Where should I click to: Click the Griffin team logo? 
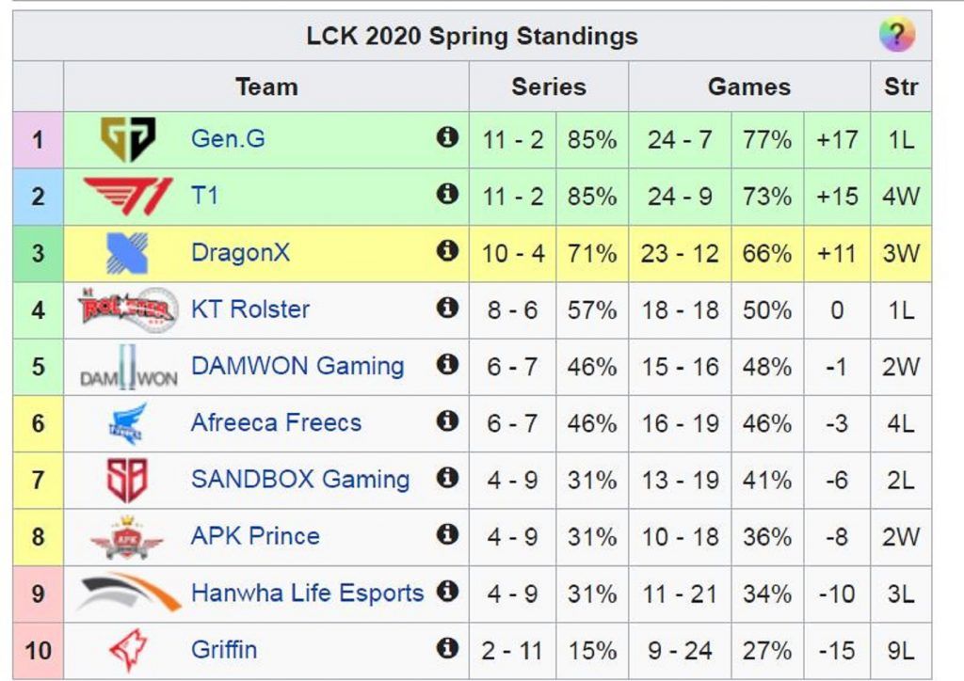click(x=127, y=650)
